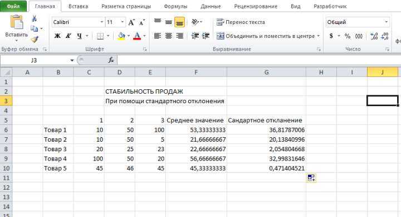401x217 pixels.
Task: Switch to the Данные tab
Action: click(x=211, y=6)
